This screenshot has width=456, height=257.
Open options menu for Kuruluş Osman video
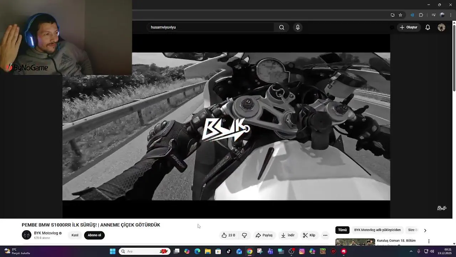pos(429,241)
